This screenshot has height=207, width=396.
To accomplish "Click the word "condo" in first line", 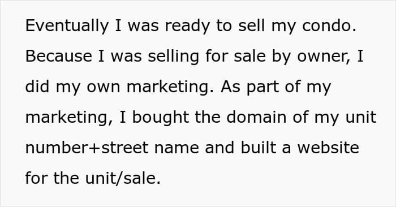I will pyautogui.click(x=327, y=25).
